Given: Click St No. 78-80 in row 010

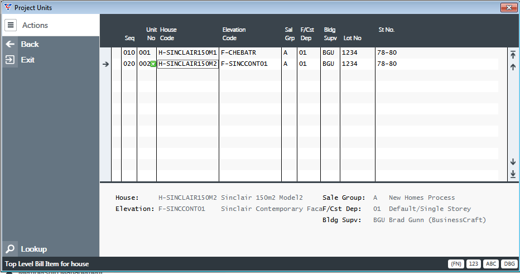Looking at the screenshot, I should pos(387,52).
